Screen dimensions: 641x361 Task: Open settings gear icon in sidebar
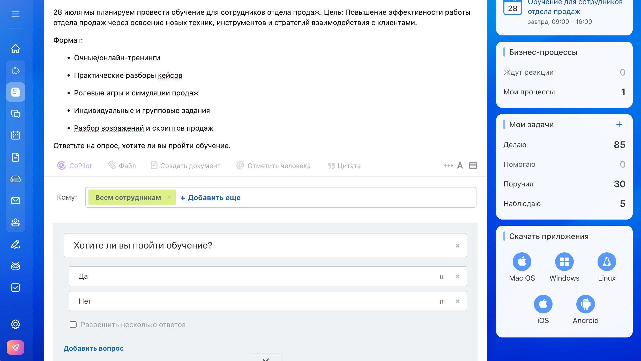tap(16, 324)
